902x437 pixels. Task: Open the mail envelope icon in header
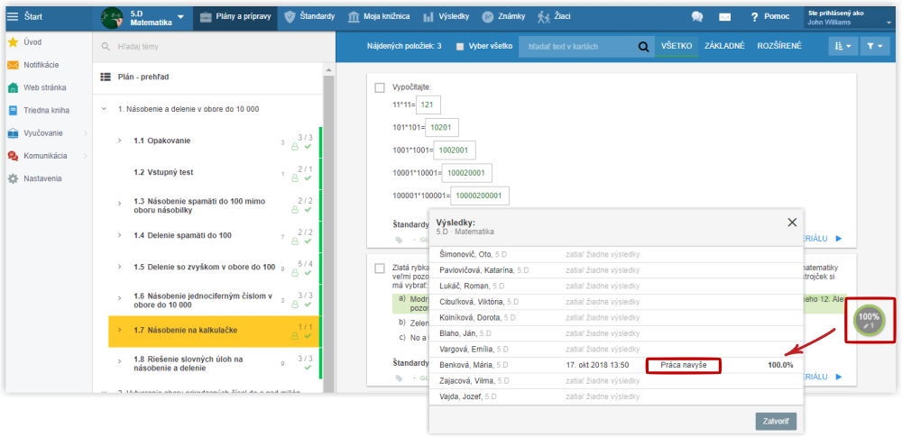pos(725,17)
